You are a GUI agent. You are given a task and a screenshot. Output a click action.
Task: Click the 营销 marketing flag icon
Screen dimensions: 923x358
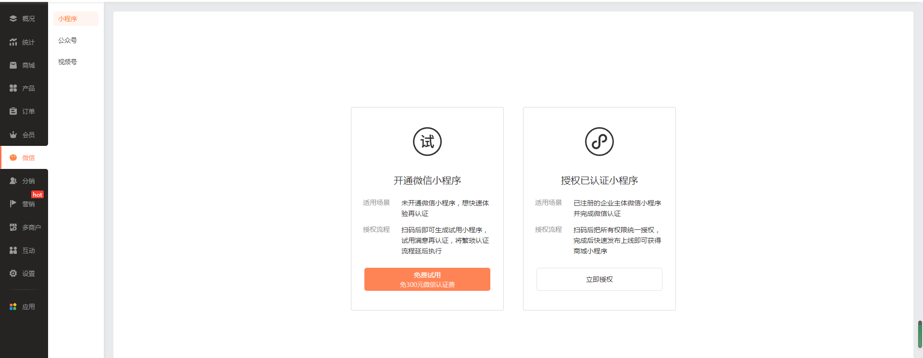click(x=13, y=204)
